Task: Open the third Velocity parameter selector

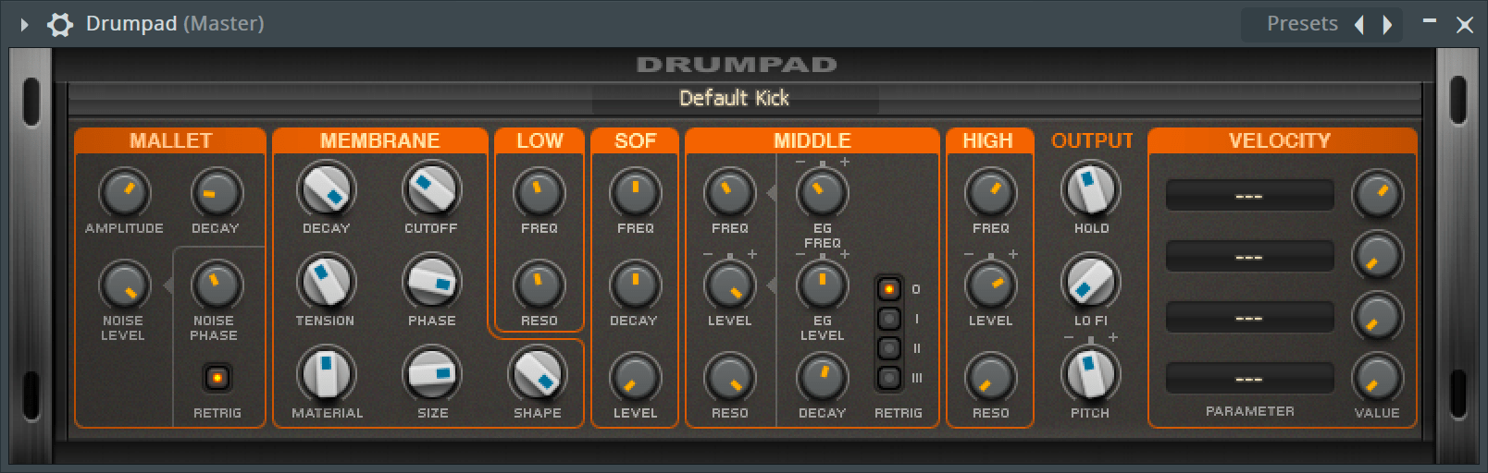Action: tap(1249, 318)
